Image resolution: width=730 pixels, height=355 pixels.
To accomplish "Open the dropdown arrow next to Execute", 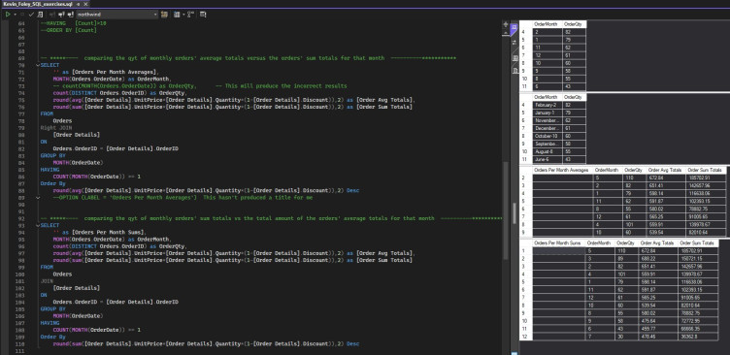I will (x=15, y=15).
